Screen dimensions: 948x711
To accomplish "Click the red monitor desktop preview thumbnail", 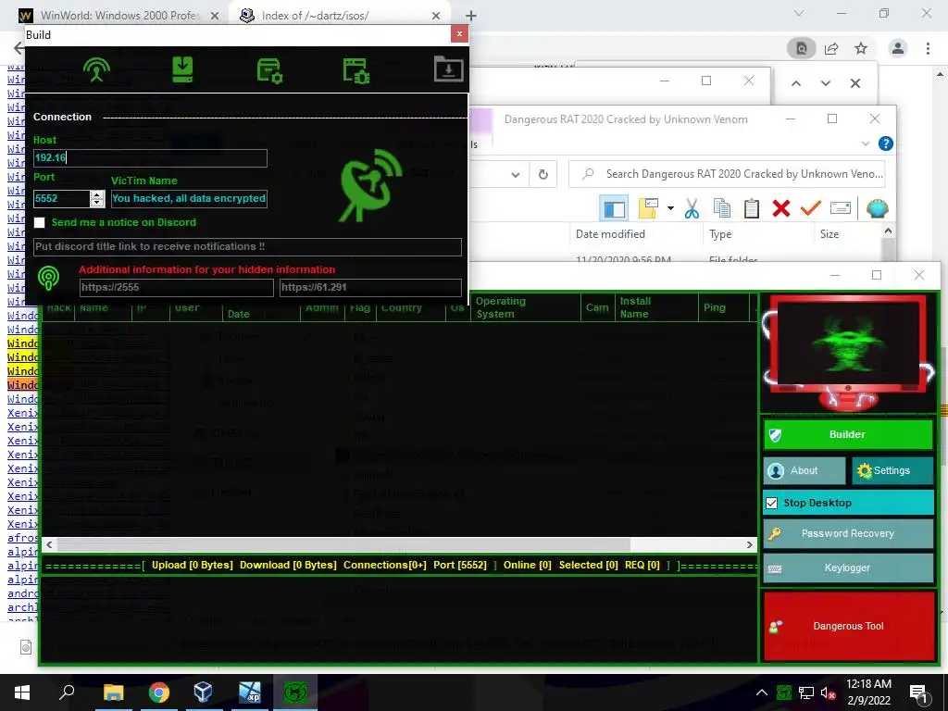I will coord(848,353).
